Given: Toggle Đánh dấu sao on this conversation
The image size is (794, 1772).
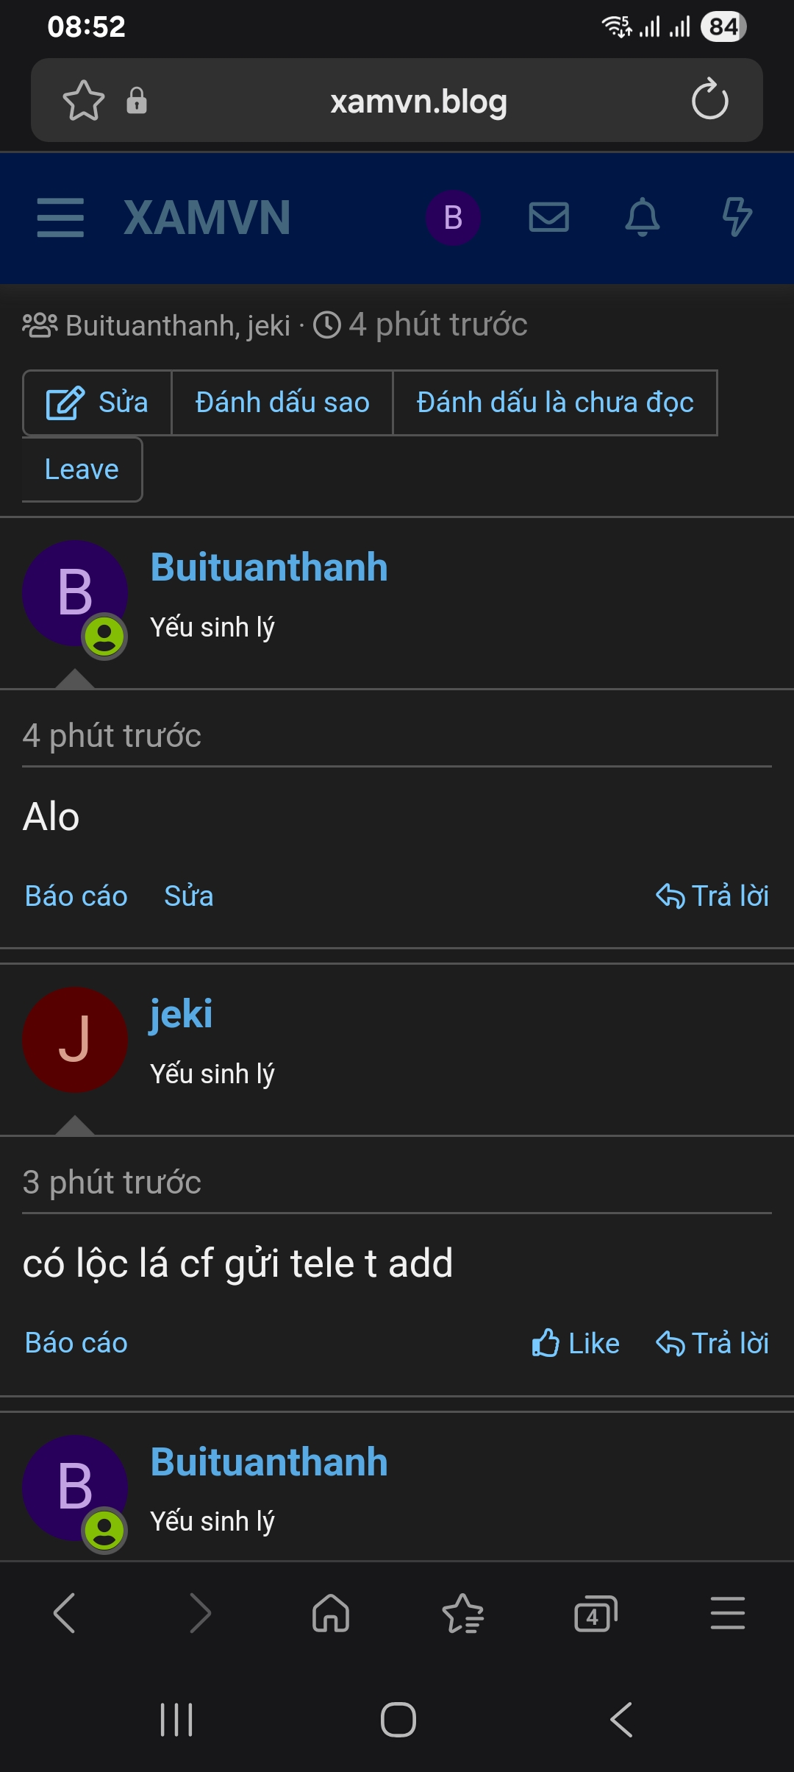Looking at the screenshot, I should coord(282,403).
